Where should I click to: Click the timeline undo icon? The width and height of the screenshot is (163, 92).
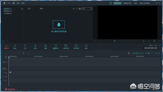(9, 53)
